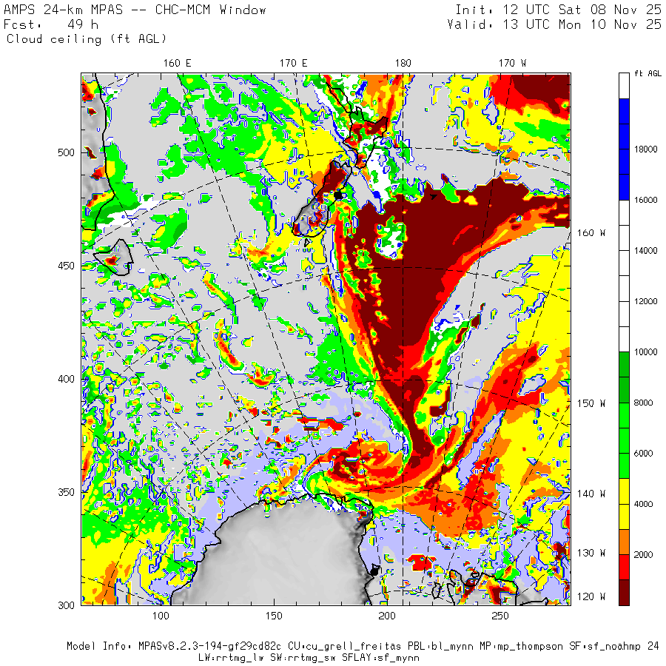This screenshot has width=666, height=666.
Task: Click the '150' tick label on bottom axis
Action: [x=274, y=616]
